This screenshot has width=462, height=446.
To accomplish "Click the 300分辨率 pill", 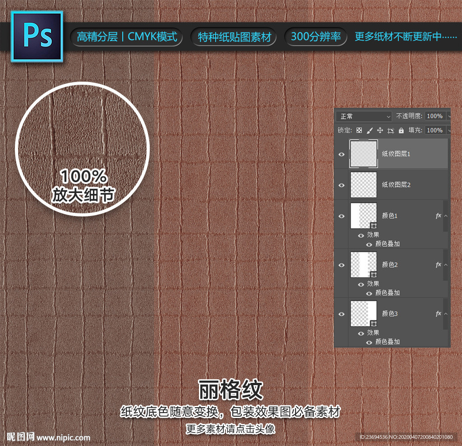I will (316, 37).
